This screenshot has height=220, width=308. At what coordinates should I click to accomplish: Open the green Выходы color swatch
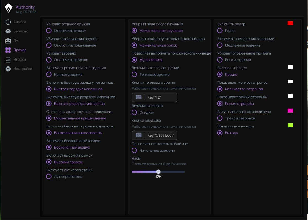290,126
